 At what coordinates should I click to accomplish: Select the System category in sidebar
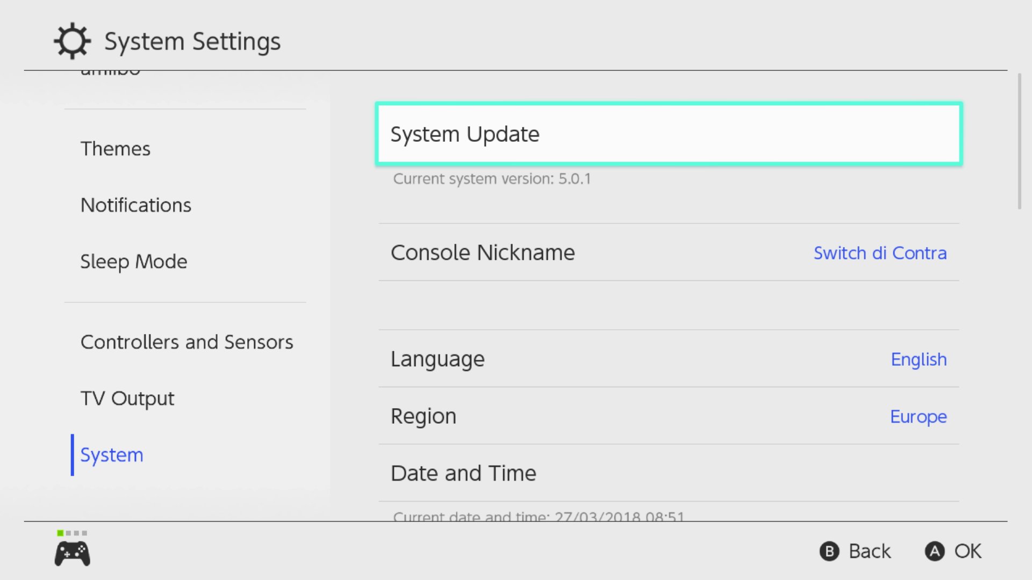112,455
